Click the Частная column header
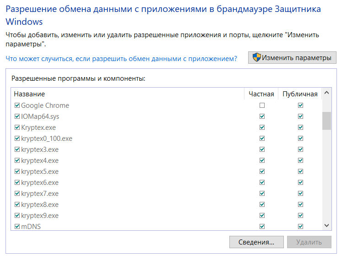The width and height of the screenshot is (342, 256). (x=261, y=94)
